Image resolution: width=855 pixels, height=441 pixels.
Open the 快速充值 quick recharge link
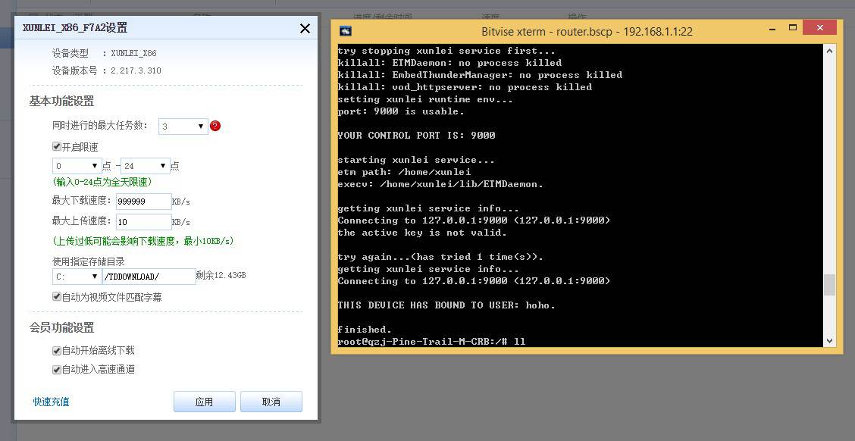(x=52, y=402)
